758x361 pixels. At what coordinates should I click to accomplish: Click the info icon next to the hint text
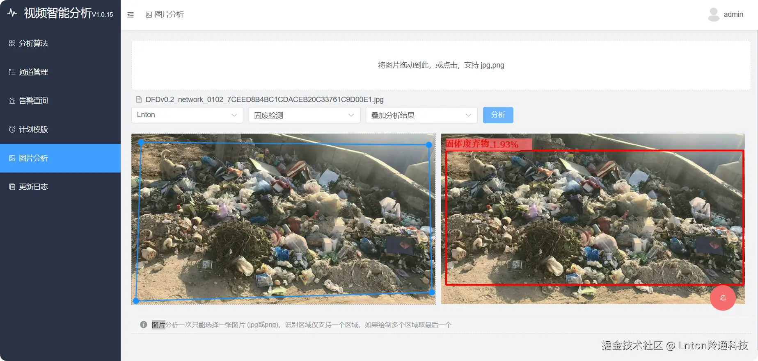tap(144, 325)
